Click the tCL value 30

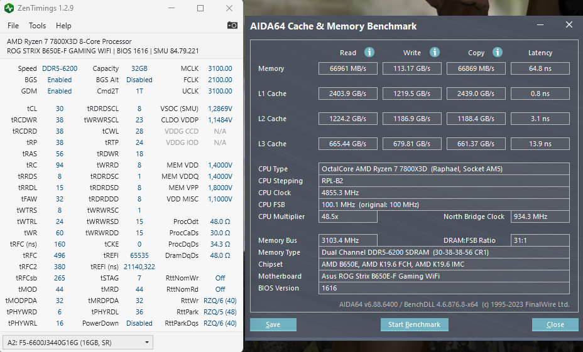pyautogui.click(x=60, y=109)
